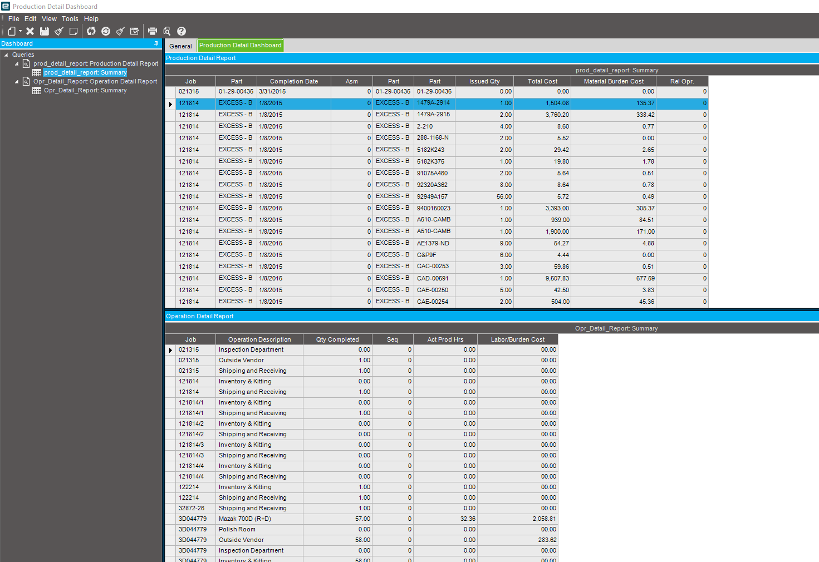Viewport: 819px width, 562px height.
Task: Select Opr_Detail_Report: Summary tree item
Action: tap(85, 90)
